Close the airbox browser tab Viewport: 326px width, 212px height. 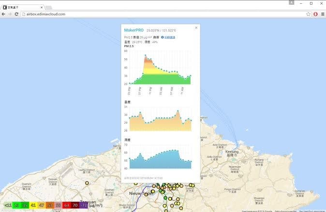pyautogui.click(x=42, y=7)
